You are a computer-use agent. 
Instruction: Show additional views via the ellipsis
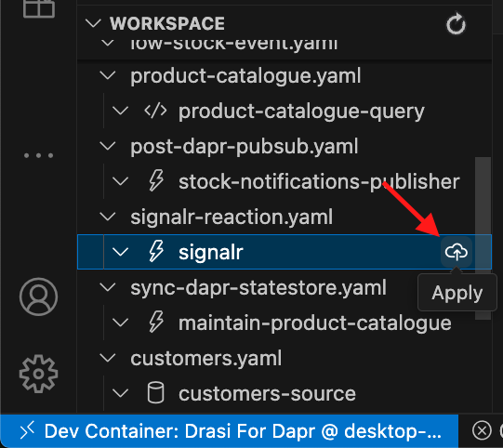point(38,155)
